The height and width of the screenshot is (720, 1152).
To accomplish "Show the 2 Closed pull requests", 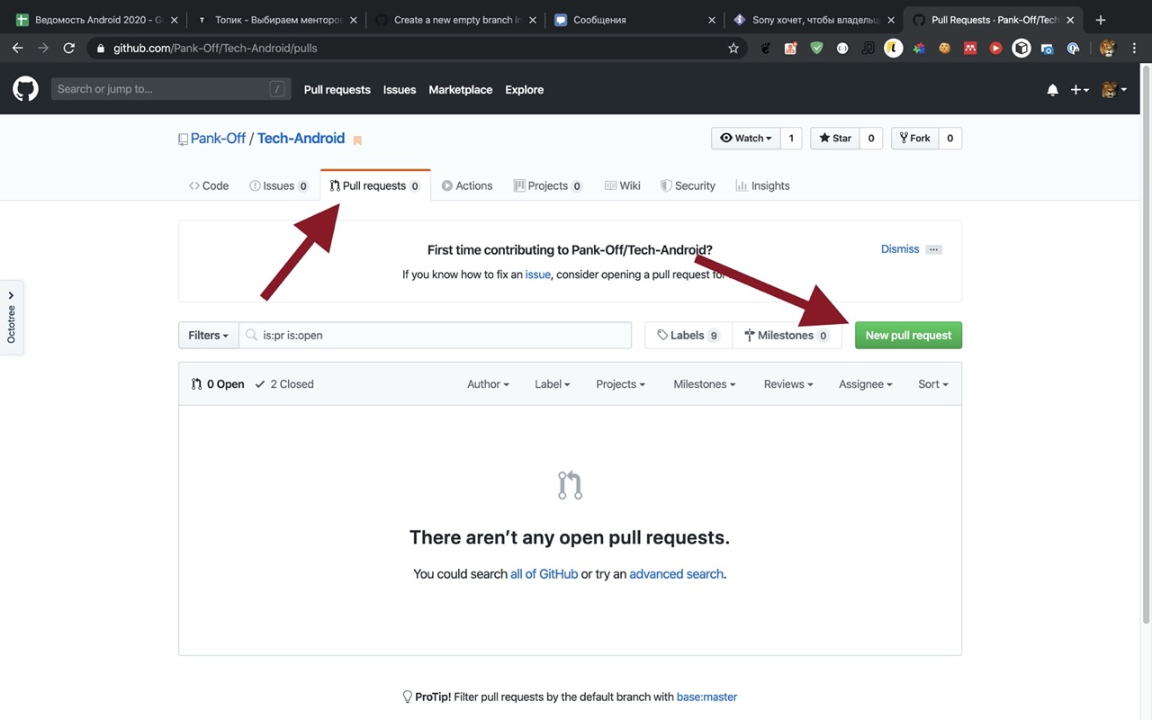I will click(x=284, y=384).
